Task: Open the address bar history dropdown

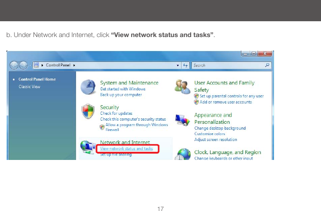Action: point(177,66)
